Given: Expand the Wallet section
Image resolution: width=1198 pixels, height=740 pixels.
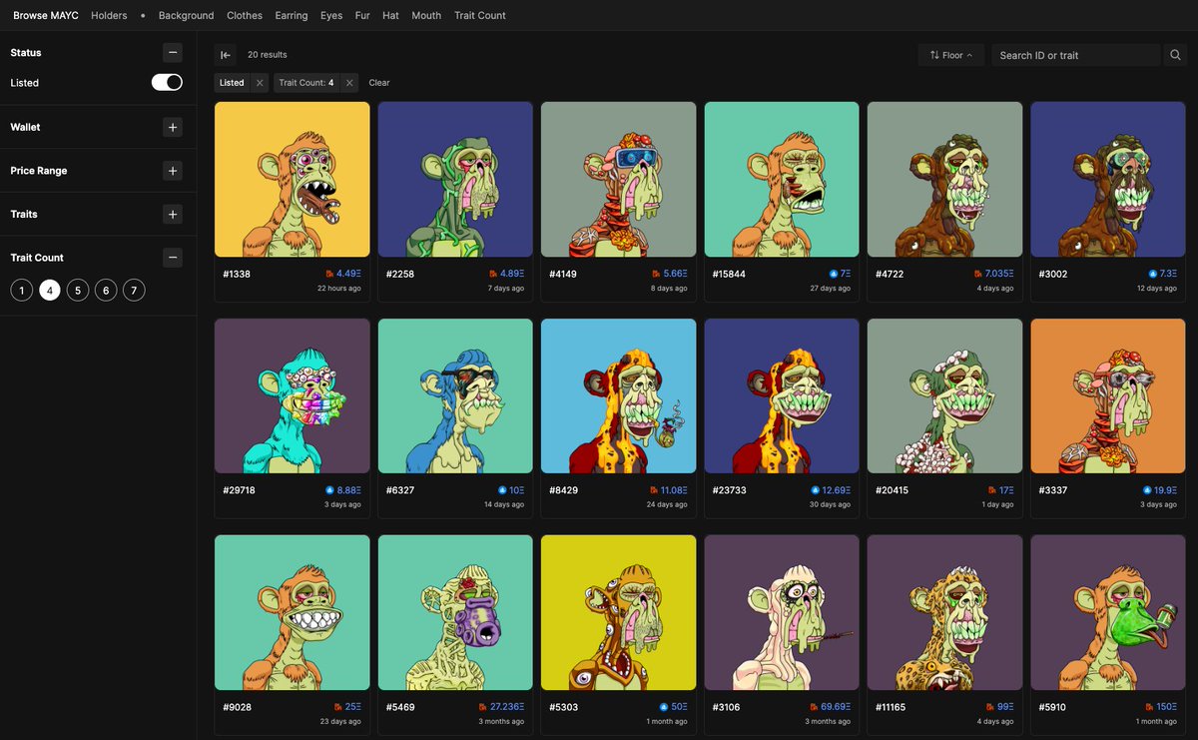Looking at the screenshot, I should pyautogui.click(x=173, y=127).
